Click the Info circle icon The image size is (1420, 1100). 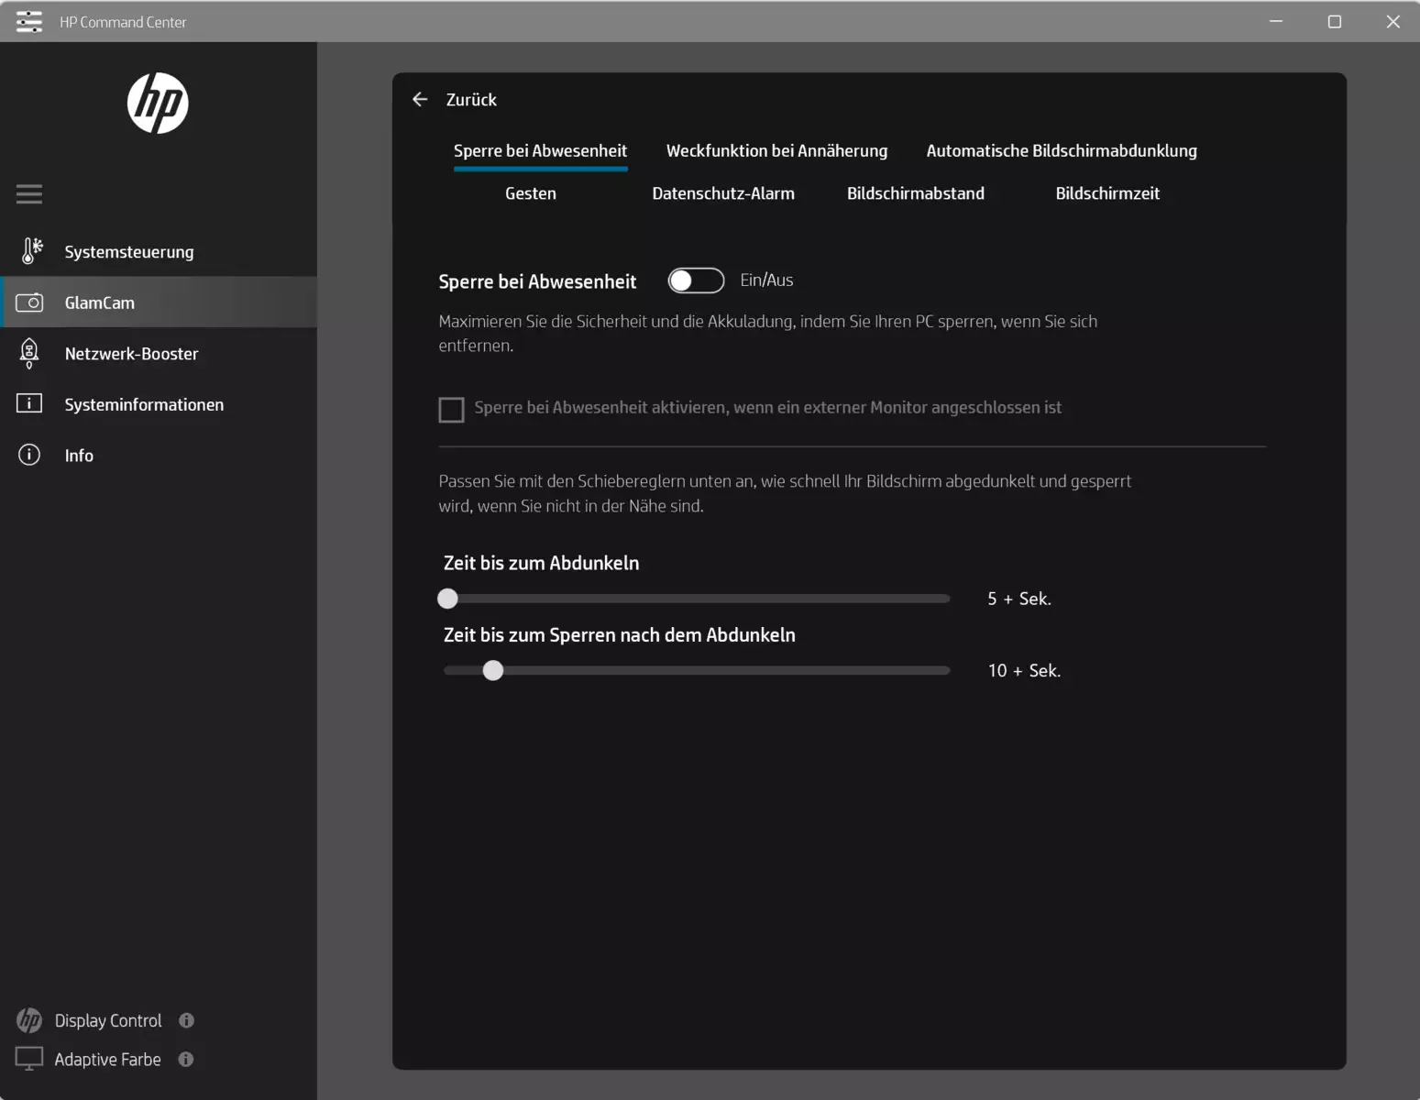[x=29, y=455]
